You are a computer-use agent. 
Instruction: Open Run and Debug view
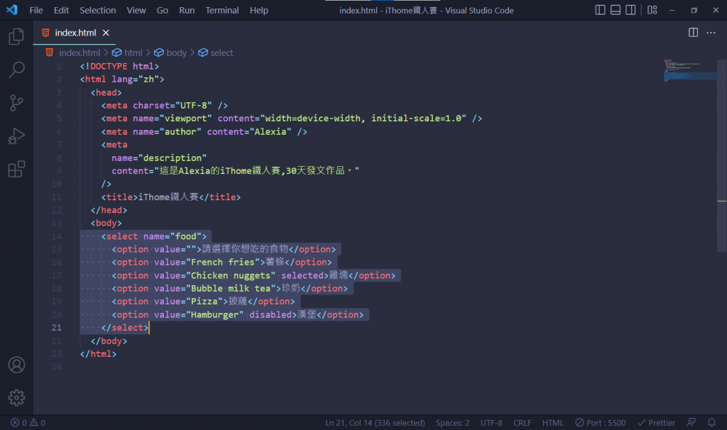16,136
